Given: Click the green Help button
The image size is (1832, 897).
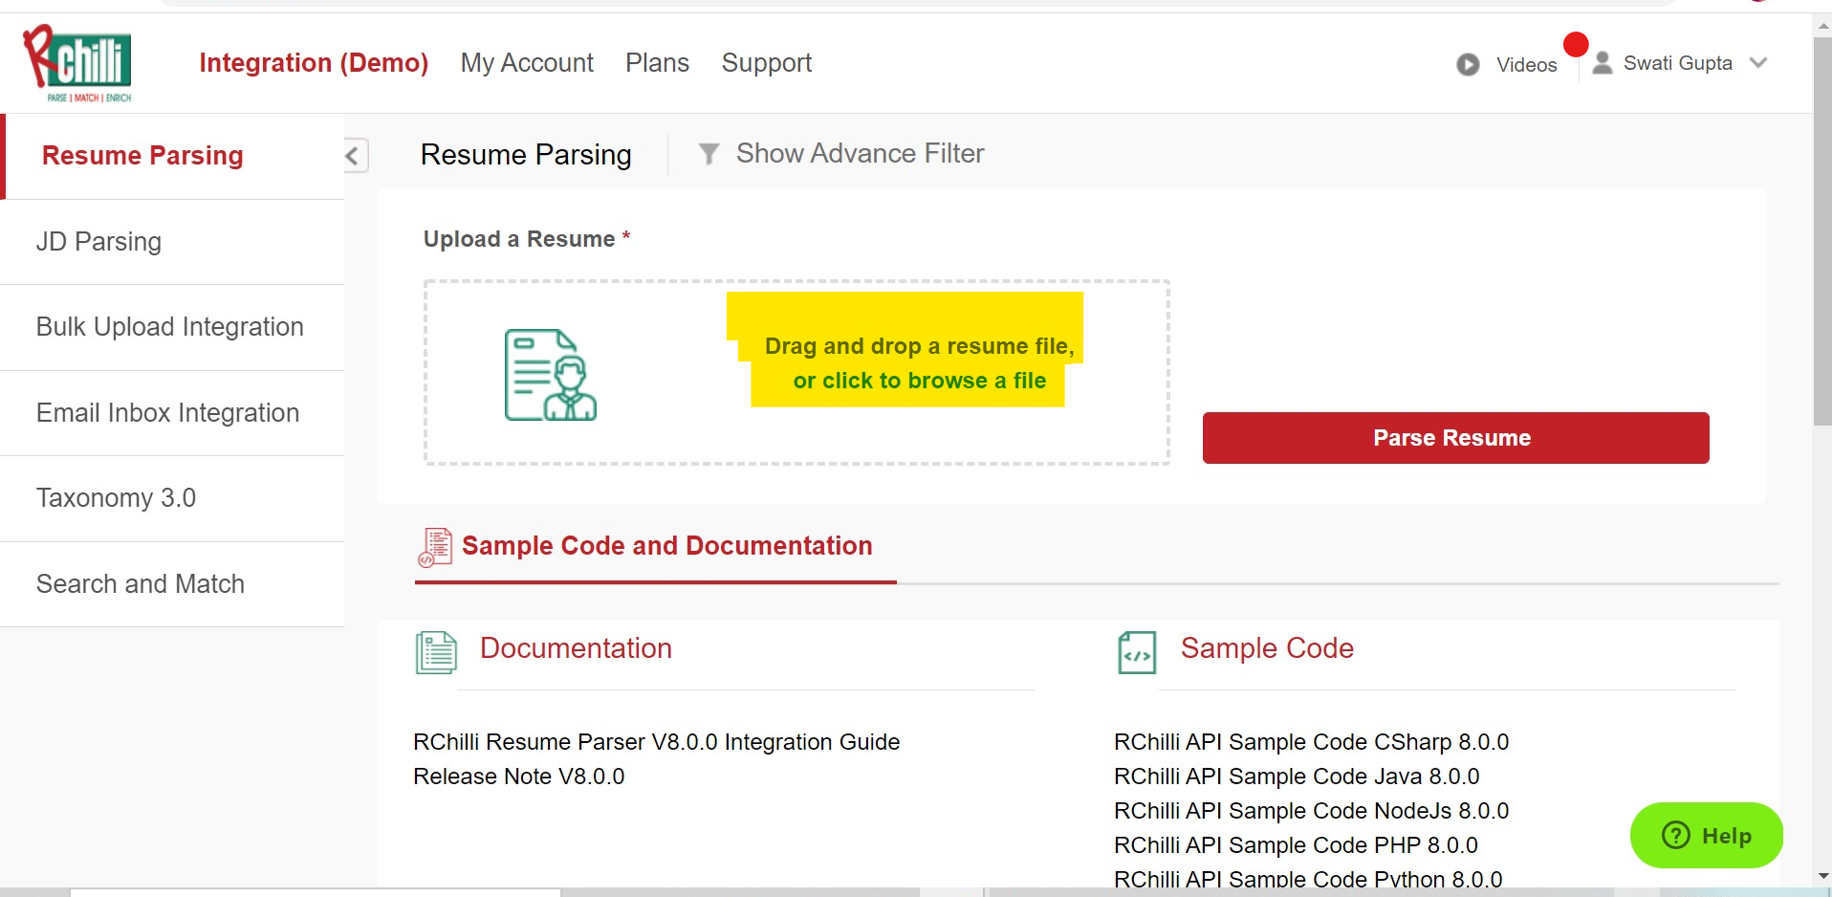Looking at the screenshot, I should [x=1706, y=835].
